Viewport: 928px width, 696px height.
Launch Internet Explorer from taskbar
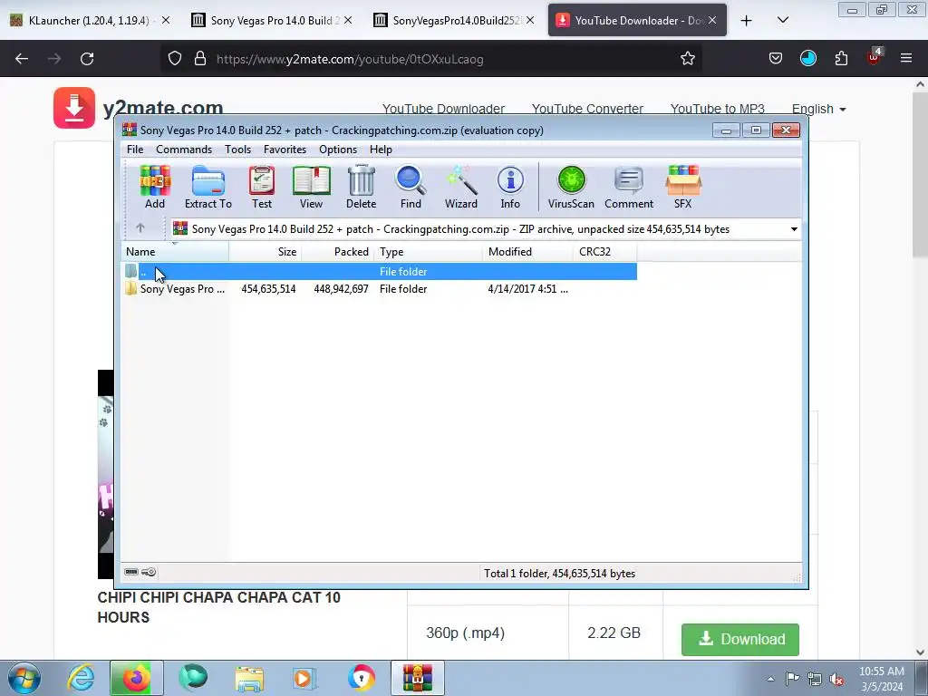pyautogui.click(x=81, y=678)
